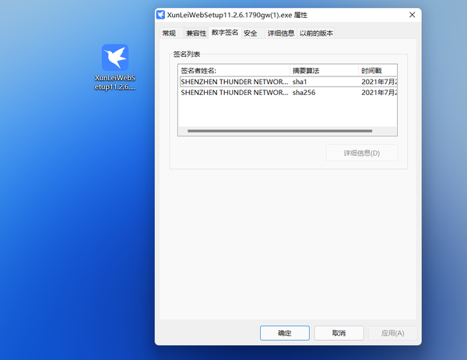Close the properties dialog with X
Viewport: 467px width, 360px height.
click(x=413, y=15)
